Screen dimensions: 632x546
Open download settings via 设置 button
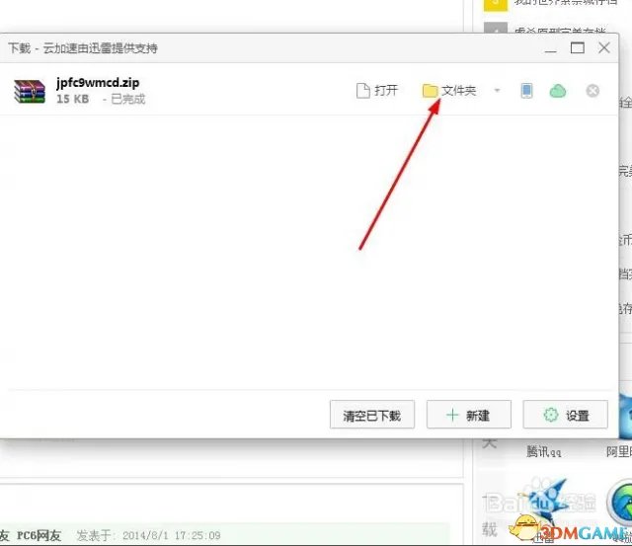point(566,416)
